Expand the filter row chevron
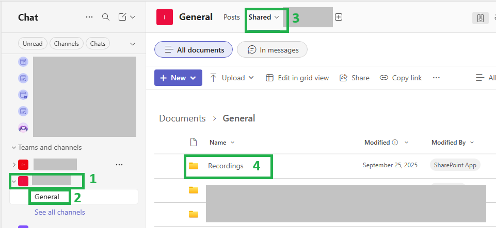 (133, 44)
